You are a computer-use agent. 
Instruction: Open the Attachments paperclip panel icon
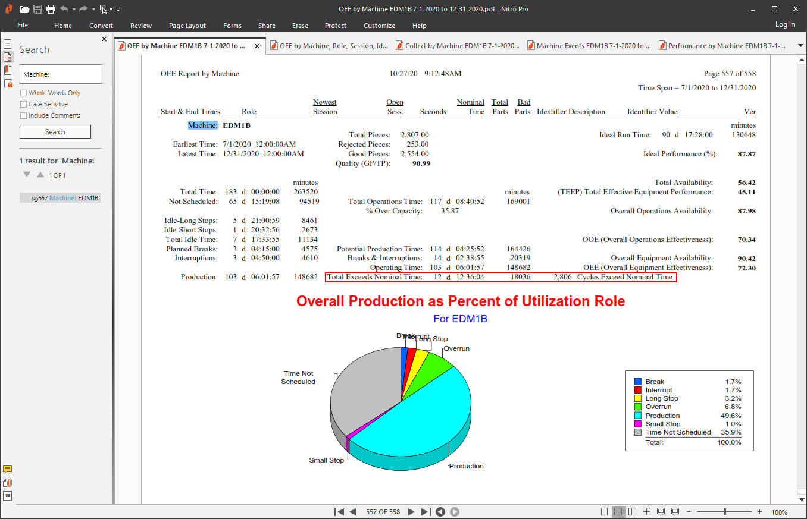tap(8, 483)
